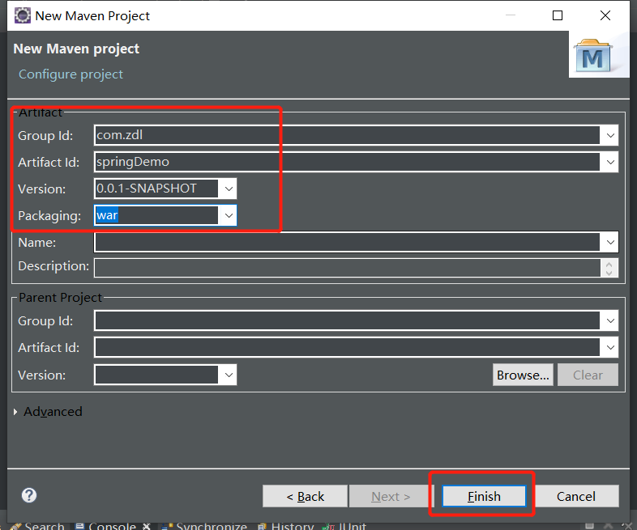Screen dimensions: 637x530
Task: Click the springDemo Artifact Id field
Action: point(347,162)
